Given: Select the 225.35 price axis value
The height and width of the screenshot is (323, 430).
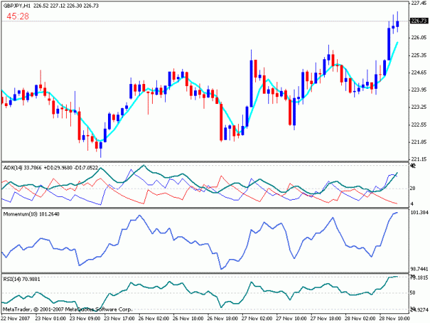Looking at the screenshot, I should coord(419,55).
